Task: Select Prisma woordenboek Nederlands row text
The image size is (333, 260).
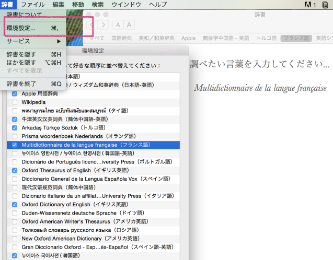Action: coord(78,136)
